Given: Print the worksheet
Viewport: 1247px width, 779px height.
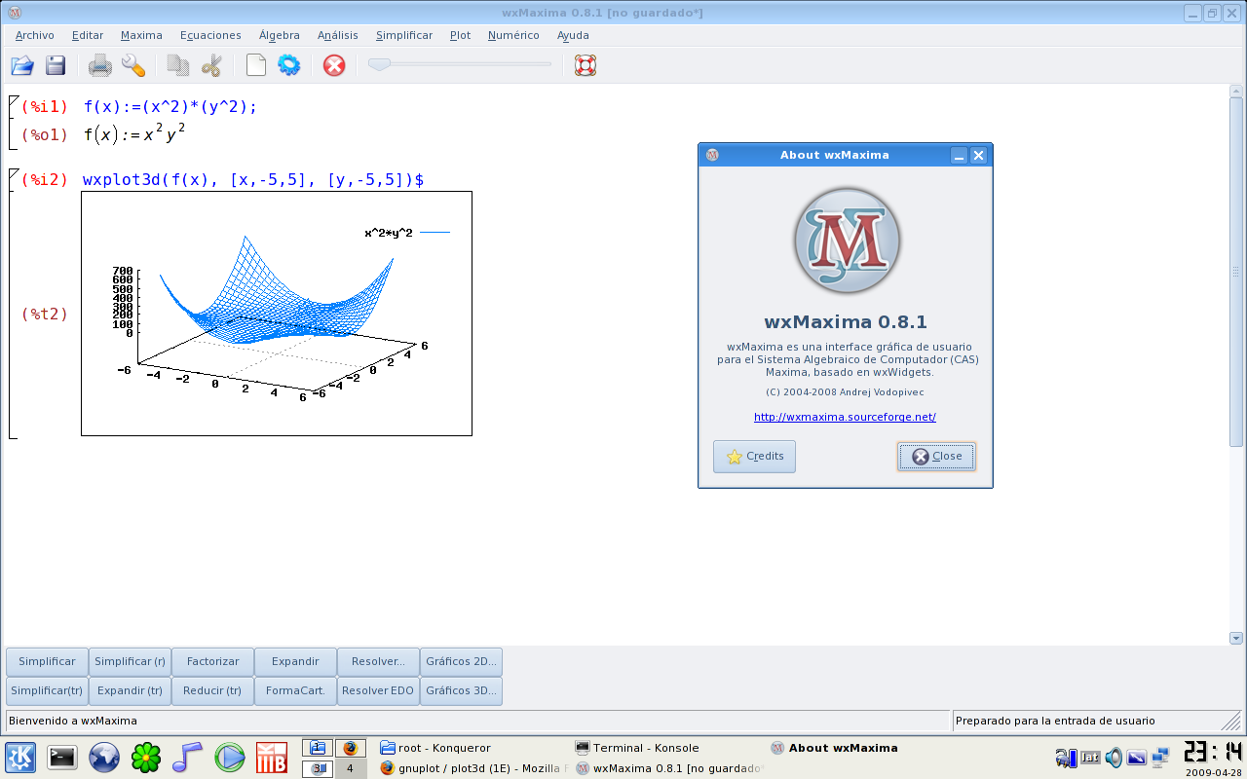Looking at the screenshot, I should click(99, 65).
